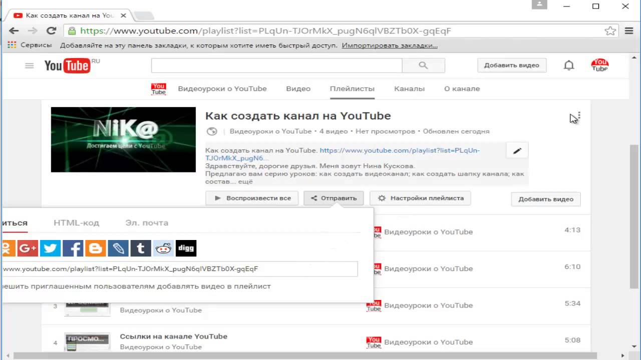This screenshot has height=360, width=641.
Task: Open the NiK@ playlist thumbnail
Action: point(123,139)
